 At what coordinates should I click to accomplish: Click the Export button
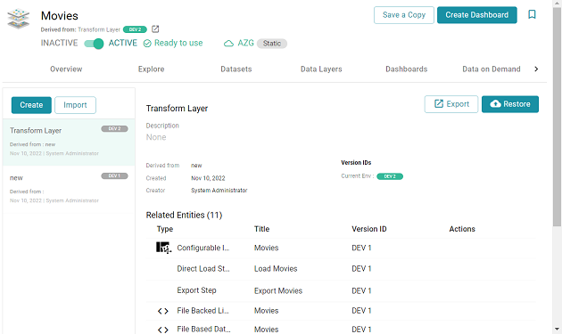pyautogui.click(x=451, y=104)
